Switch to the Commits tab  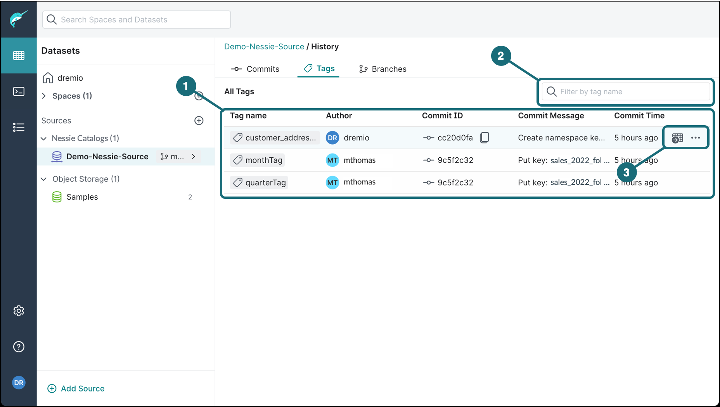point(255,69)
